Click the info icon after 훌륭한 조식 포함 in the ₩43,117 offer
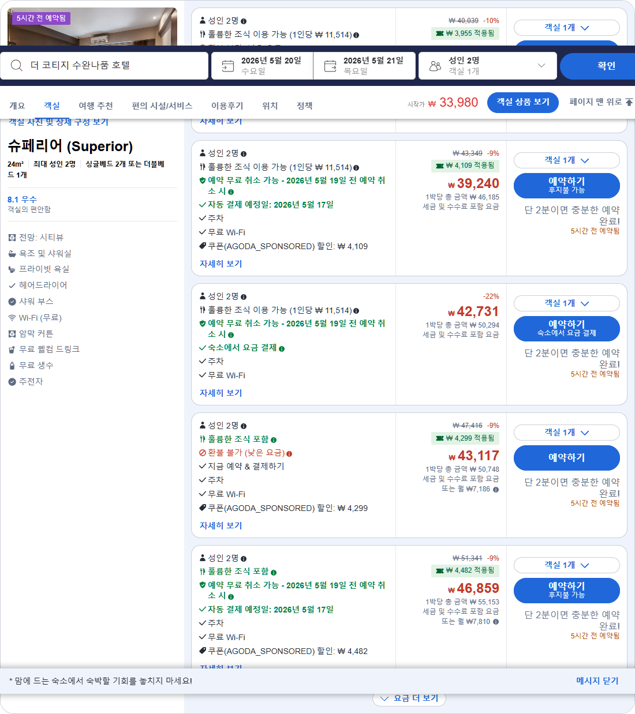 click(274, 440)
